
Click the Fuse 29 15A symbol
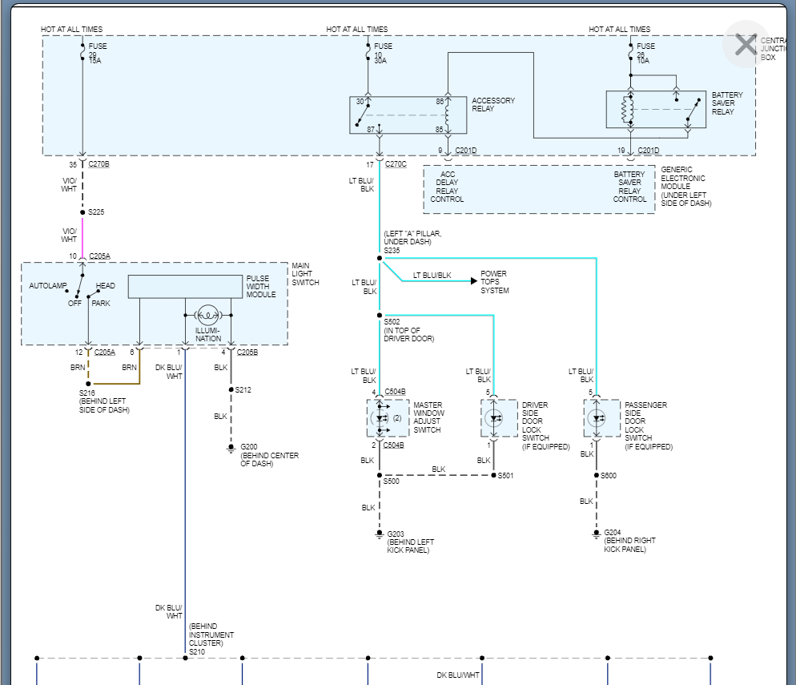(x=82, y=54)
